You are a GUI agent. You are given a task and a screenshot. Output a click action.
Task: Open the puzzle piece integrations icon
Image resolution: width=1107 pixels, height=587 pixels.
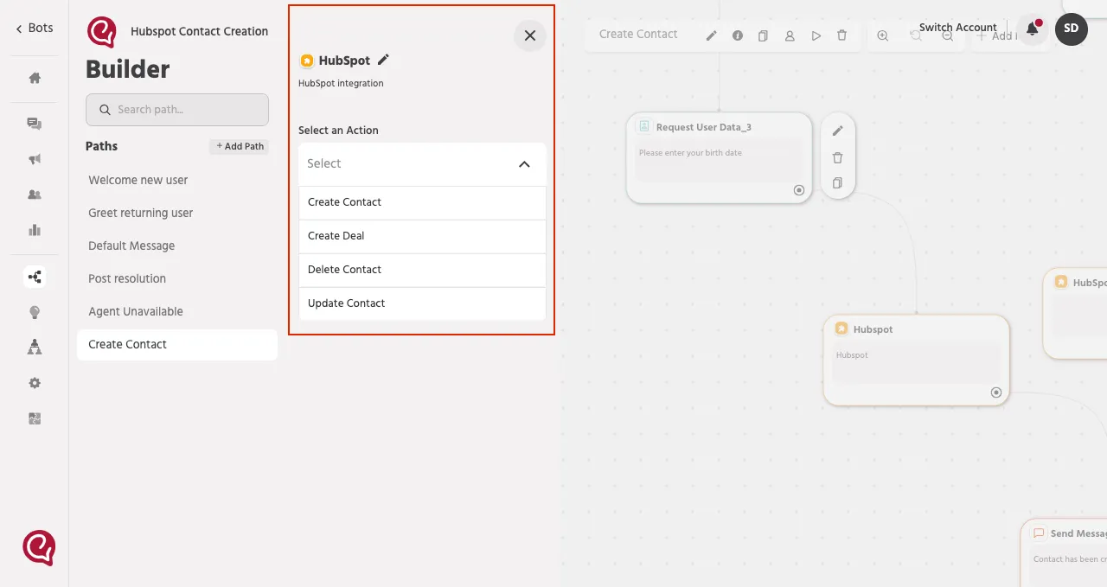(35, 418)
